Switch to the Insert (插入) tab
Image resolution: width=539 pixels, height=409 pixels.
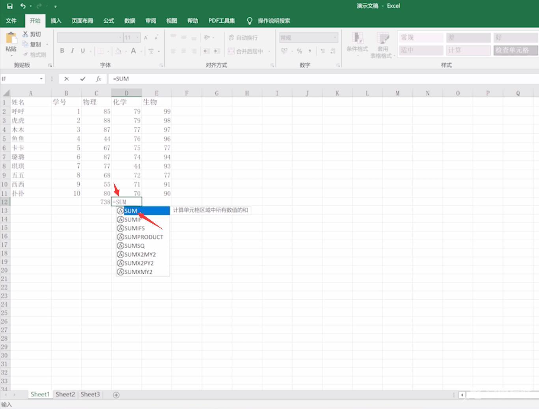[56, 21]
